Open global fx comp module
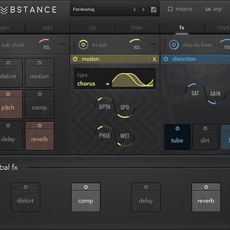The image size is (230, 230). coord(86,197)
